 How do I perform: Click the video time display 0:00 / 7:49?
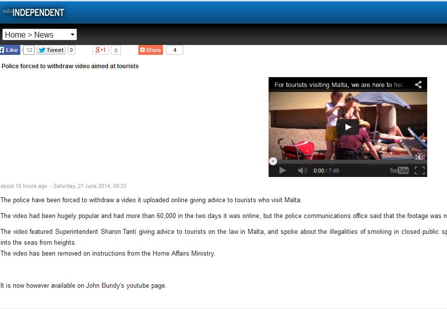pyautogui.click(x=326, y=171)
